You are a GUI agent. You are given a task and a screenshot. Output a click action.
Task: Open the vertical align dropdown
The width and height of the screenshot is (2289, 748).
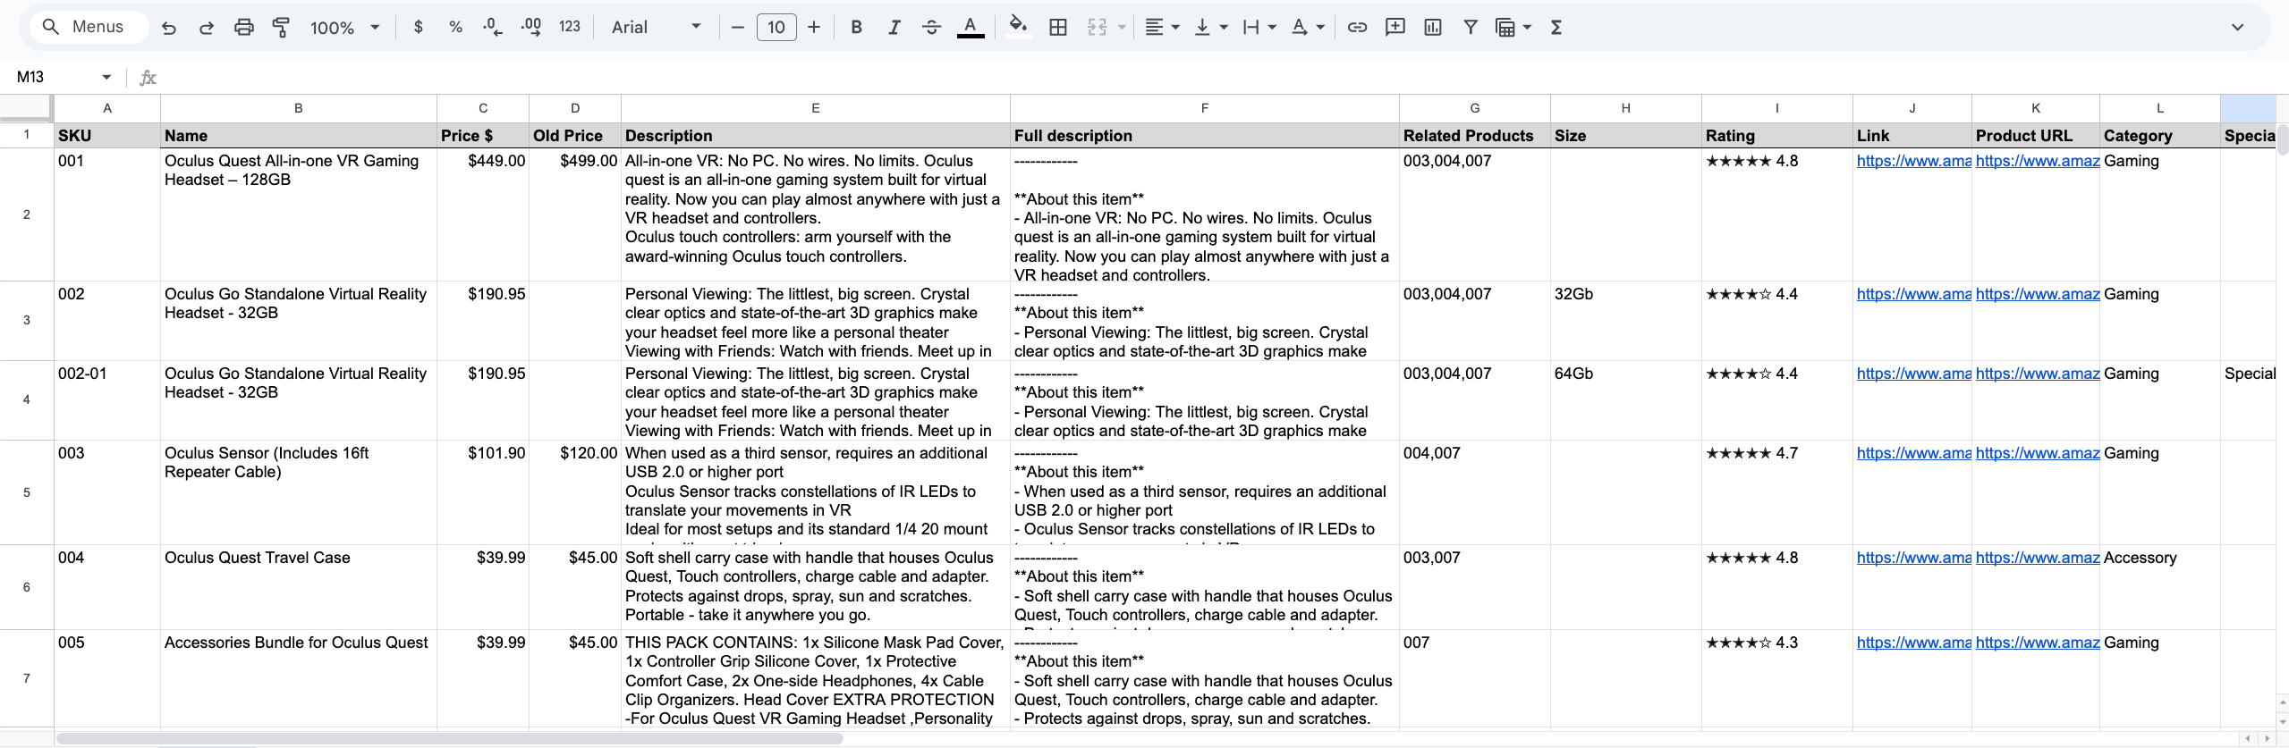coord(1211,28)
